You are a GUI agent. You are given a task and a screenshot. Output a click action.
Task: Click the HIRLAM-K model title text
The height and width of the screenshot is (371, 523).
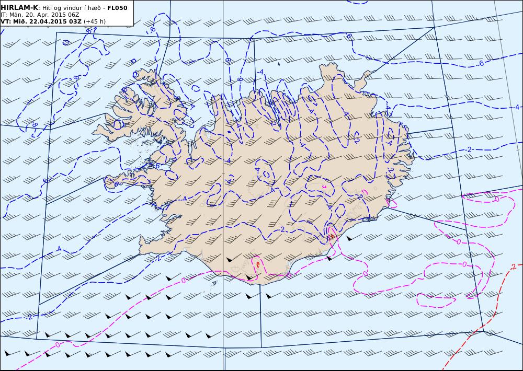20,8
